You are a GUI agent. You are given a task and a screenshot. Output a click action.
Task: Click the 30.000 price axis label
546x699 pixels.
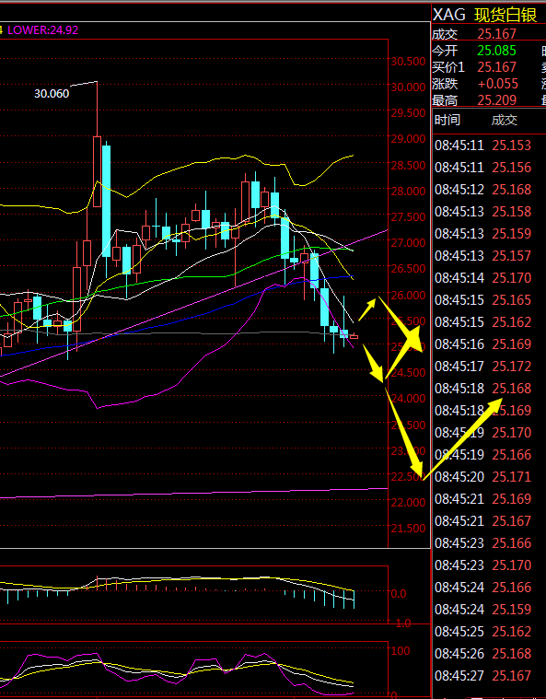coord(408,87)
